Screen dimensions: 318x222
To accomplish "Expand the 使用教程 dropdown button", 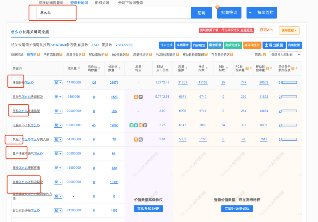I will pos(289,30).
